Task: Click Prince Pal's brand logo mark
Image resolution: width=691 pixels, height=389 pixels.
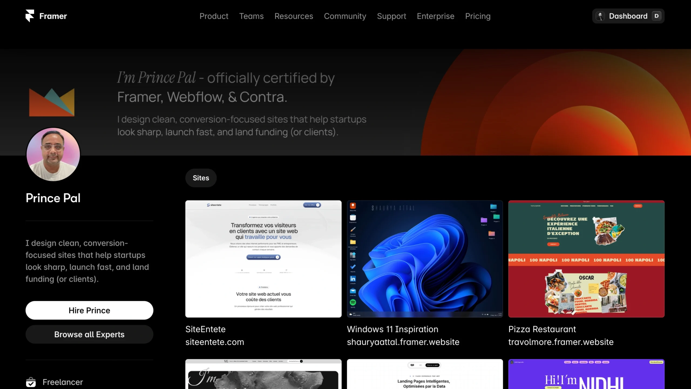Action: (51, 102)
